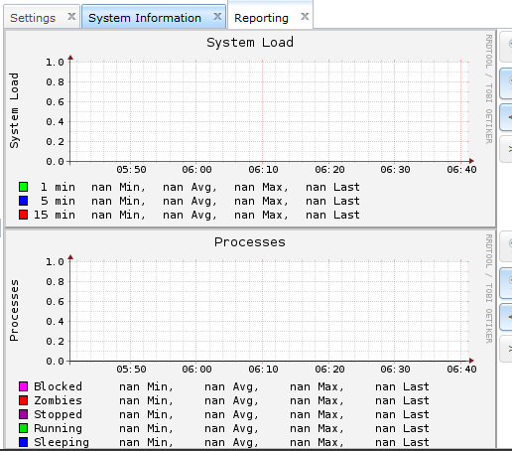This screenshot has height=451, width=512.
Task: Click 'nan Min,' in the Blocked row
Action: [x=146, y=386]
